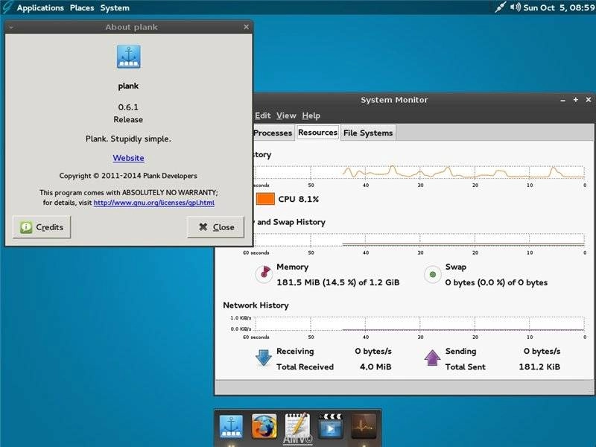Click the Receiving label
This screenshot has width=596, height=447.
[x=295, y=351]
